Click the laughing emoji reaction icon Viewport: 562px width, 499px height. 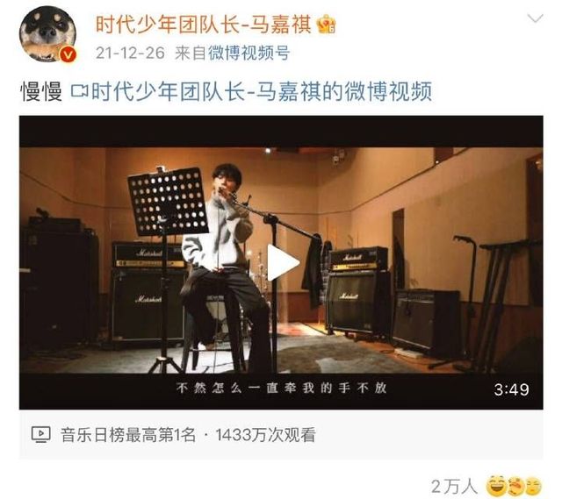496,487
